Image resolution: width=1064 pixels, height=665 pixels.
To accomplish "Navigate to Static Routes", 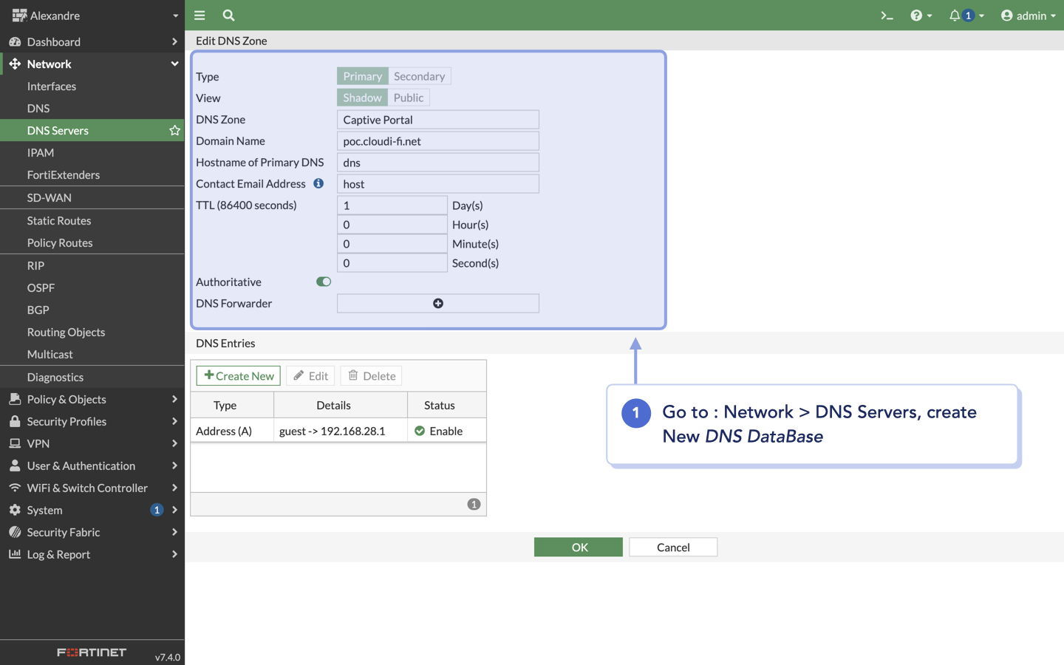I will pyautogui.click(x=59, y=220).
